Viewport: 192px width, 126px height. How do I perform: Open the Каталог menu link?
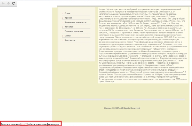(x=69, y=27)
